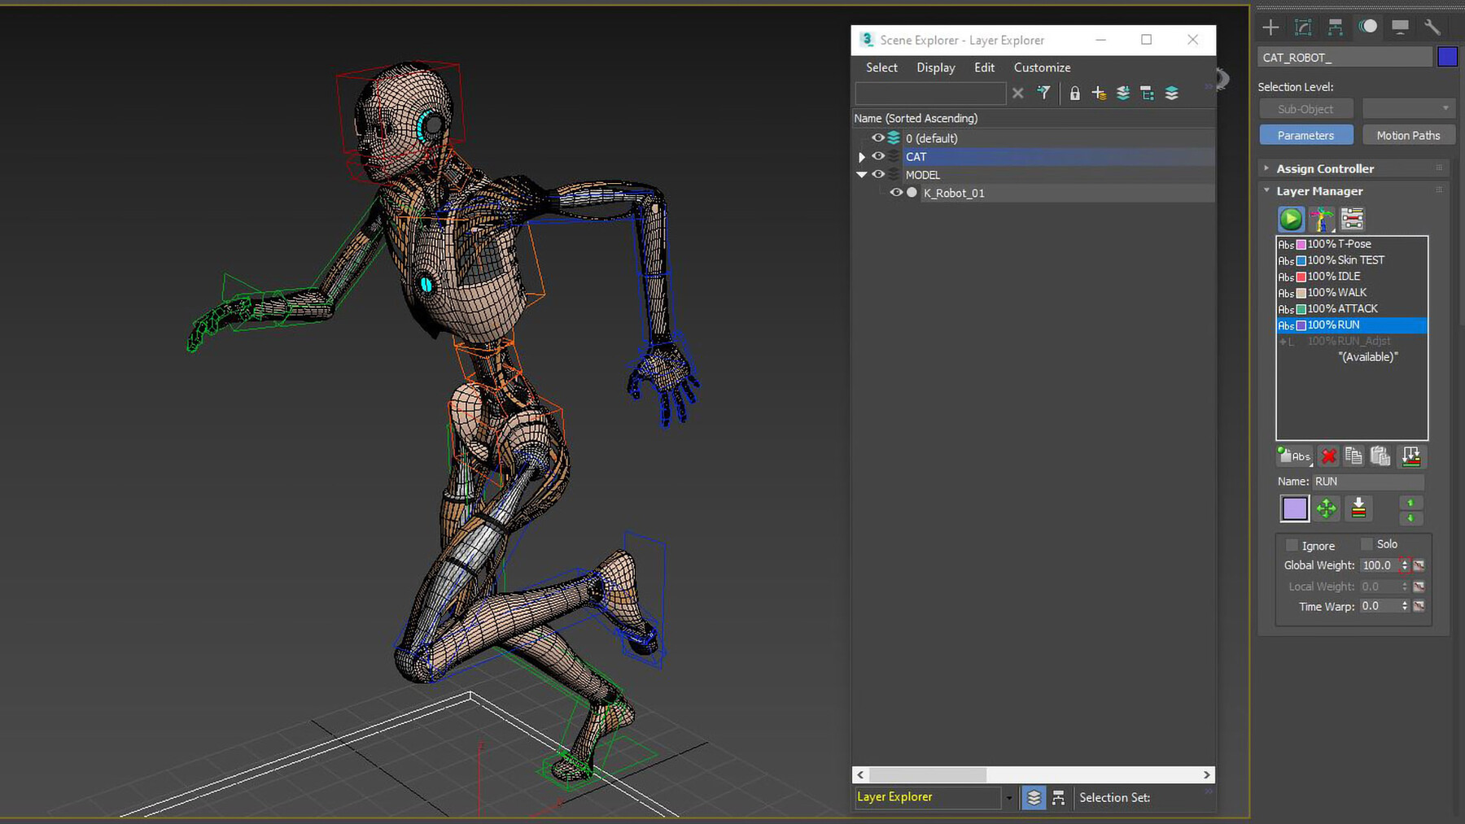This screenshot has height=824, width=1465.
Task: Open the Customize menu
Action: [1042, 68]
